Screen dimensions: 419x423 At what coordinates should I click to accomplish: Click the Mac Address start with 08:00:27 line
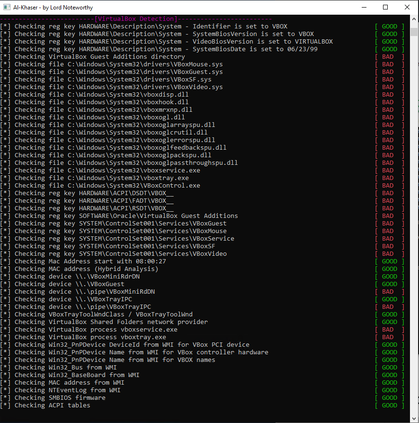[202, 261]
